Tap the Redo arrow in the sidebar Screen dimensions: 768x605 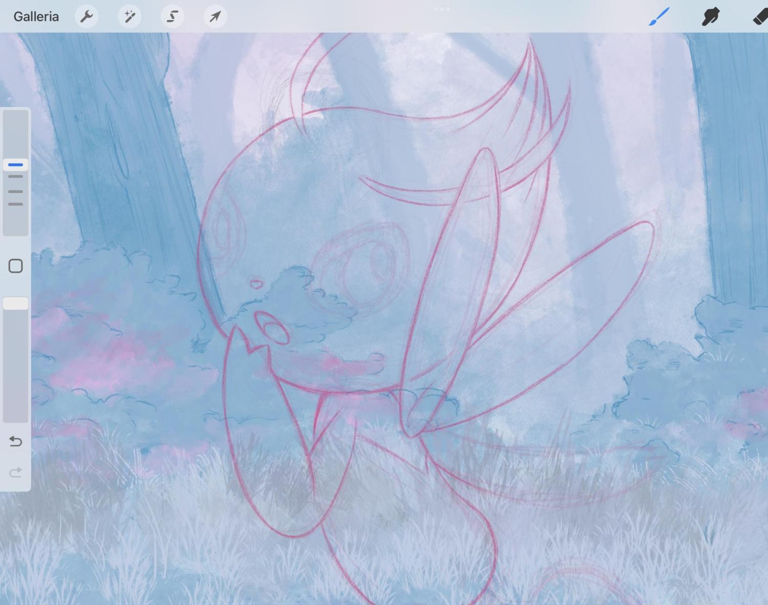tap(15, 472)
